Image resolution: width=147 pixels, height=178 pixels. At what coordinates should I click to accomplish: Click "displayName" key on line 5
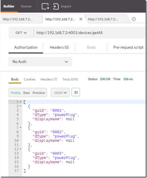tap(47, 119)
